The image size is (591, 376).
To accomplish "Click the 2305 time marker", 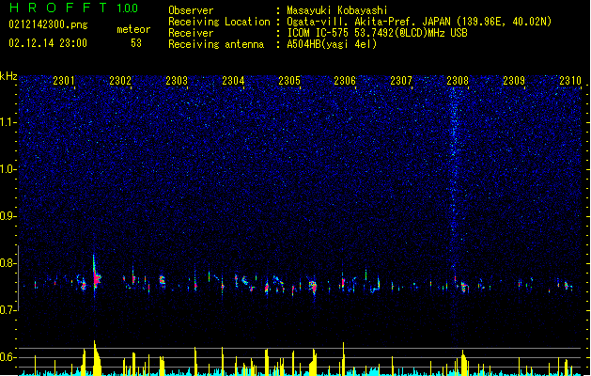I will 289,80.
